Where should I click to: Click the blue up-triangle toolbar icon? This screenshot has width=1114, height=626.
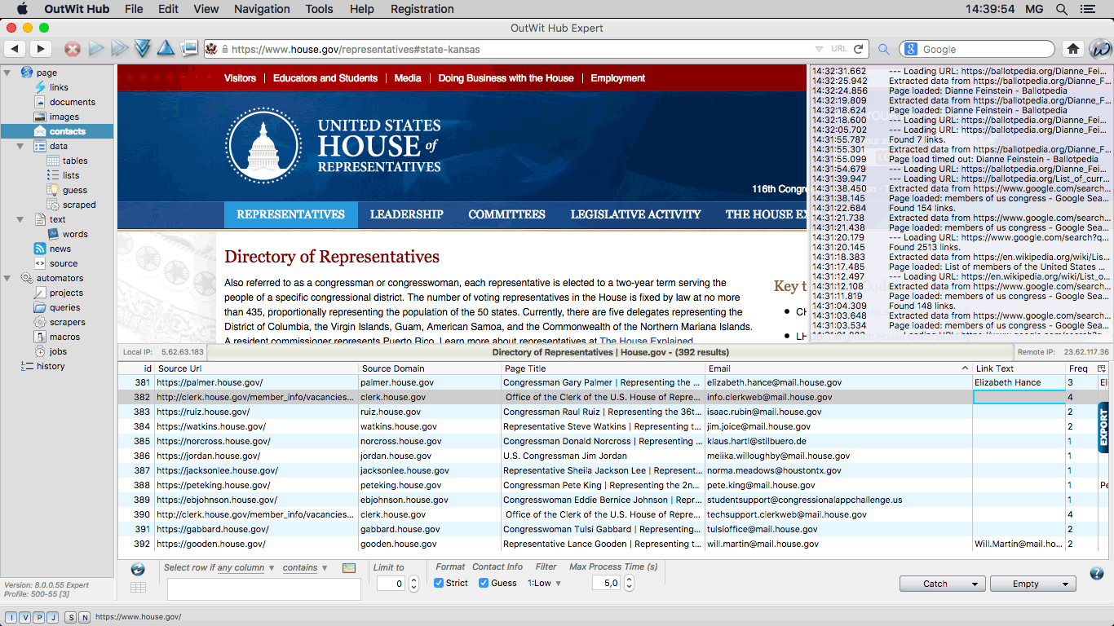coord(166,49)
